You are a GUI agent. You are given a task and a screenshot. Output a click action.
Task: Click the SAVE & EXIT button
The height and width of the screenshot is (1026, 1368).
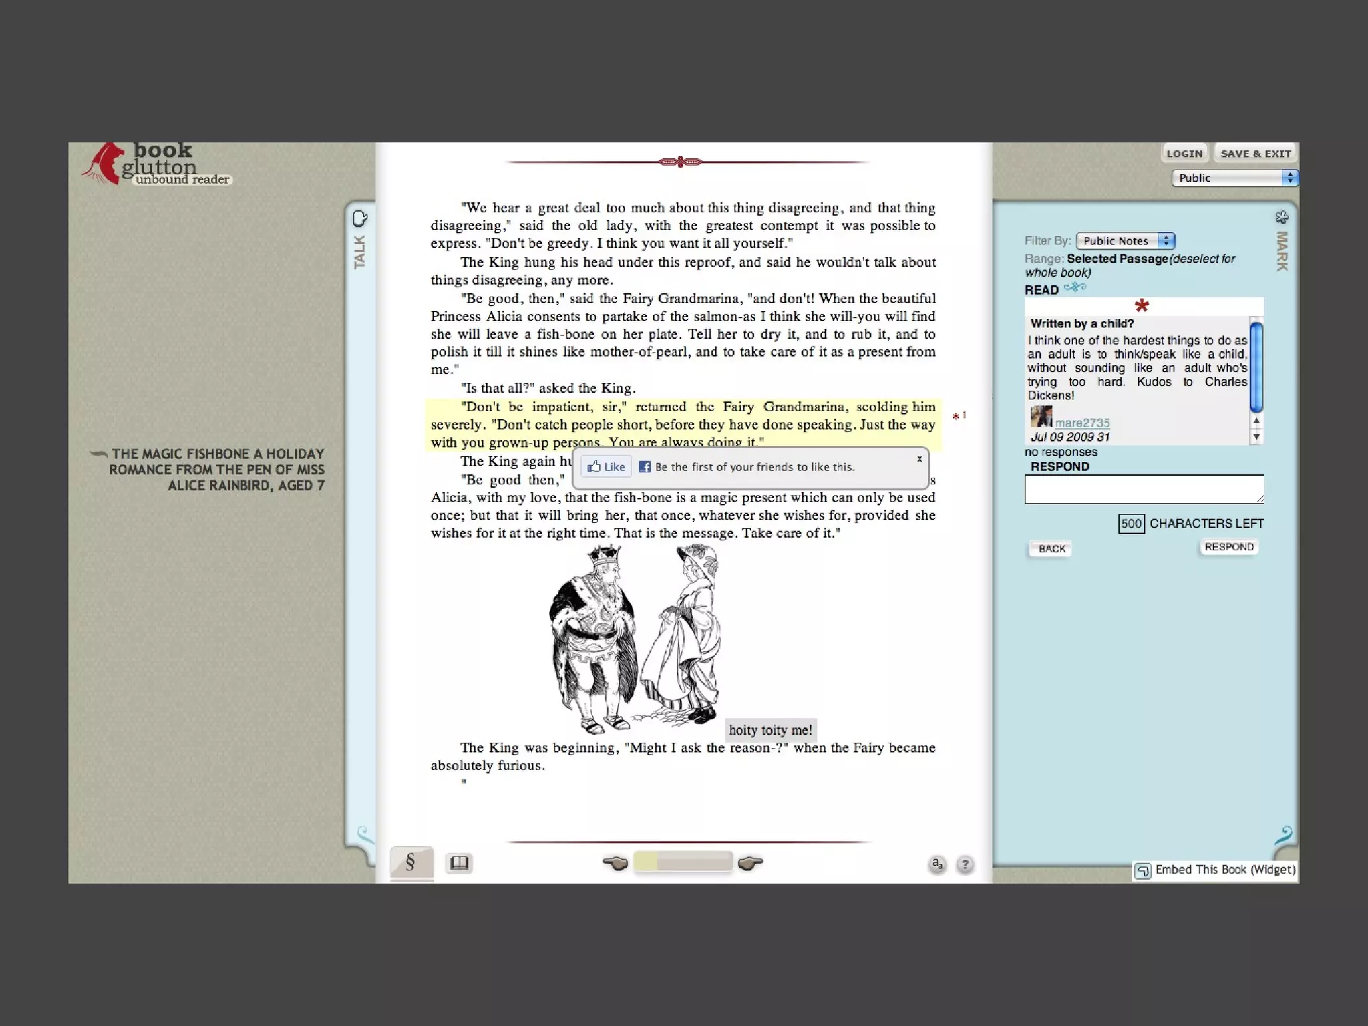1255,154
